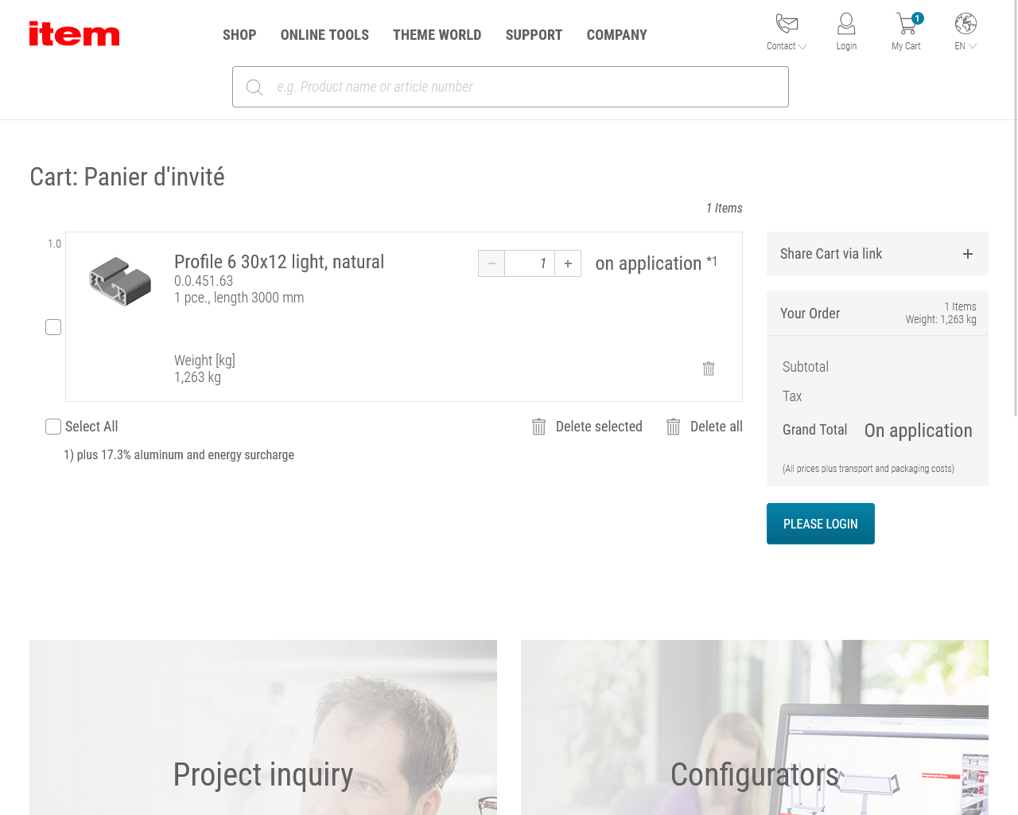
Task: Click Delete all text
Action: coord(717,427)
